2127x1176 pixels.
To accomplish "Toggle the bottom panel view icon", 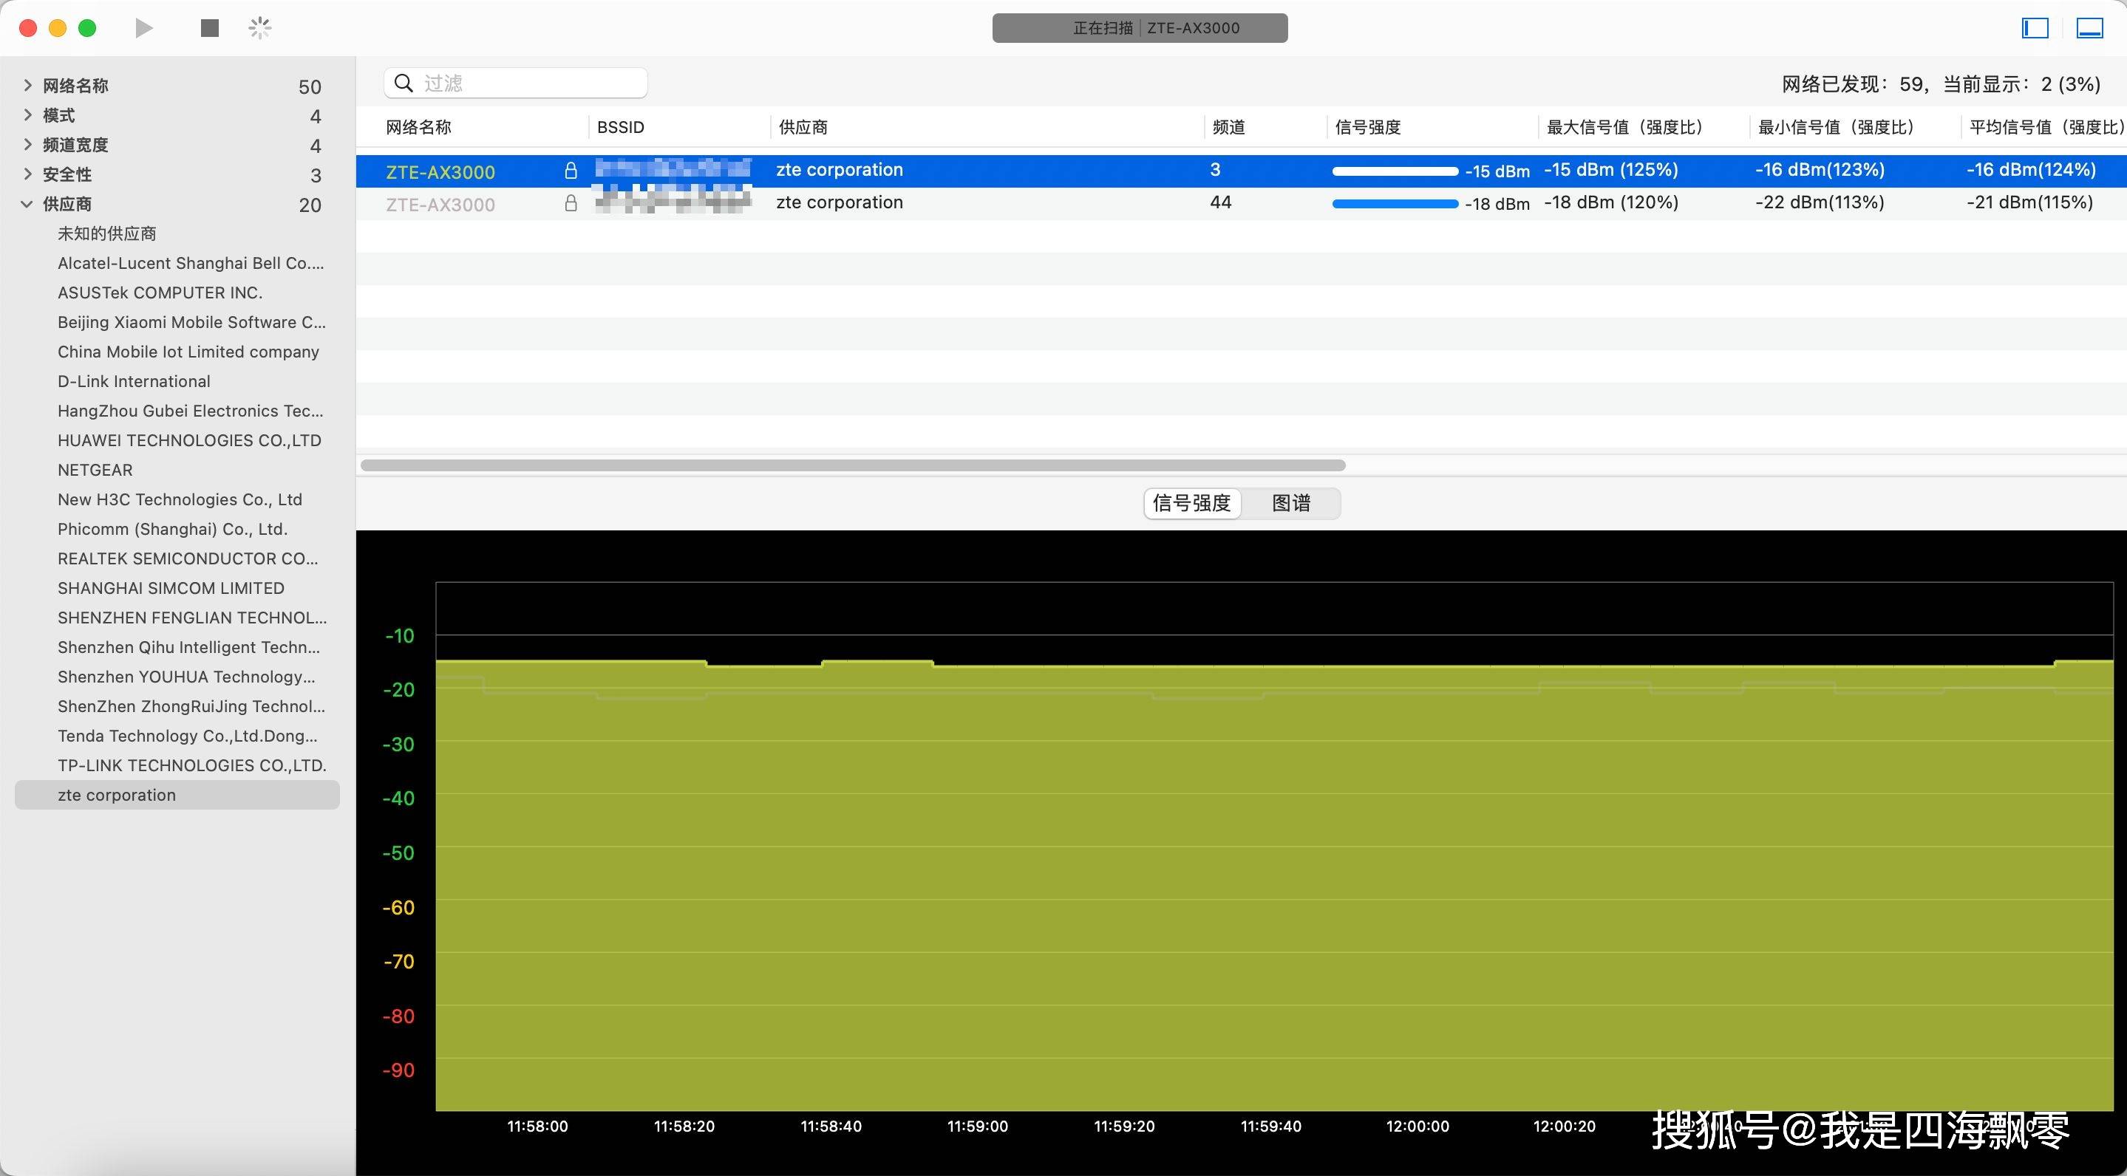I will (x=2089, y=28).
